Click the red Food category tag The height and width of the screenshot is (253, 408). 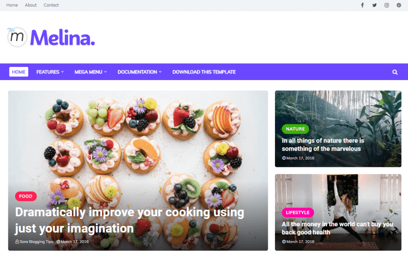pos(26,196)
